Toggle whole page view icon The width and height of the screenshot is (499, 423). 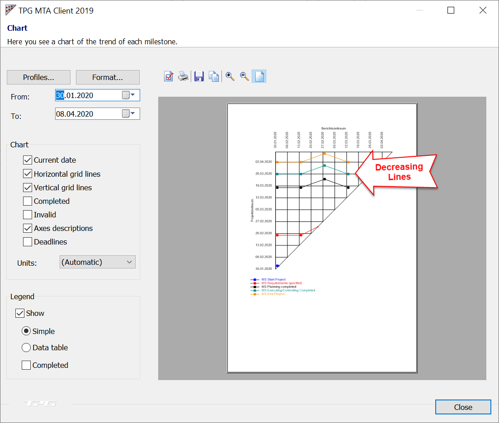point(259,76)
